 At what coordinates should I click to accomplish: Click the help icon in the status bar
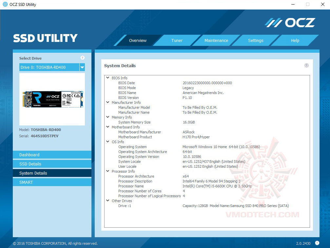pos(317,243)
